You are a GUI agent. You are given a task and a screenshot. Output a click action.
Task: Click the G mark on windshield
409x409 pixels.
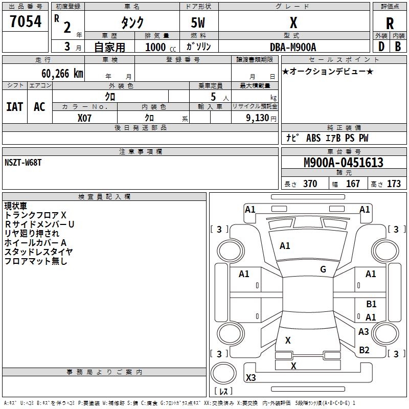click(323, 269)
